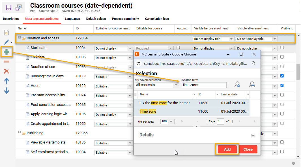The image size is (301, 167).
Task: Click the vertical scrollbar of the table
Action: click(x=298, y=72)
